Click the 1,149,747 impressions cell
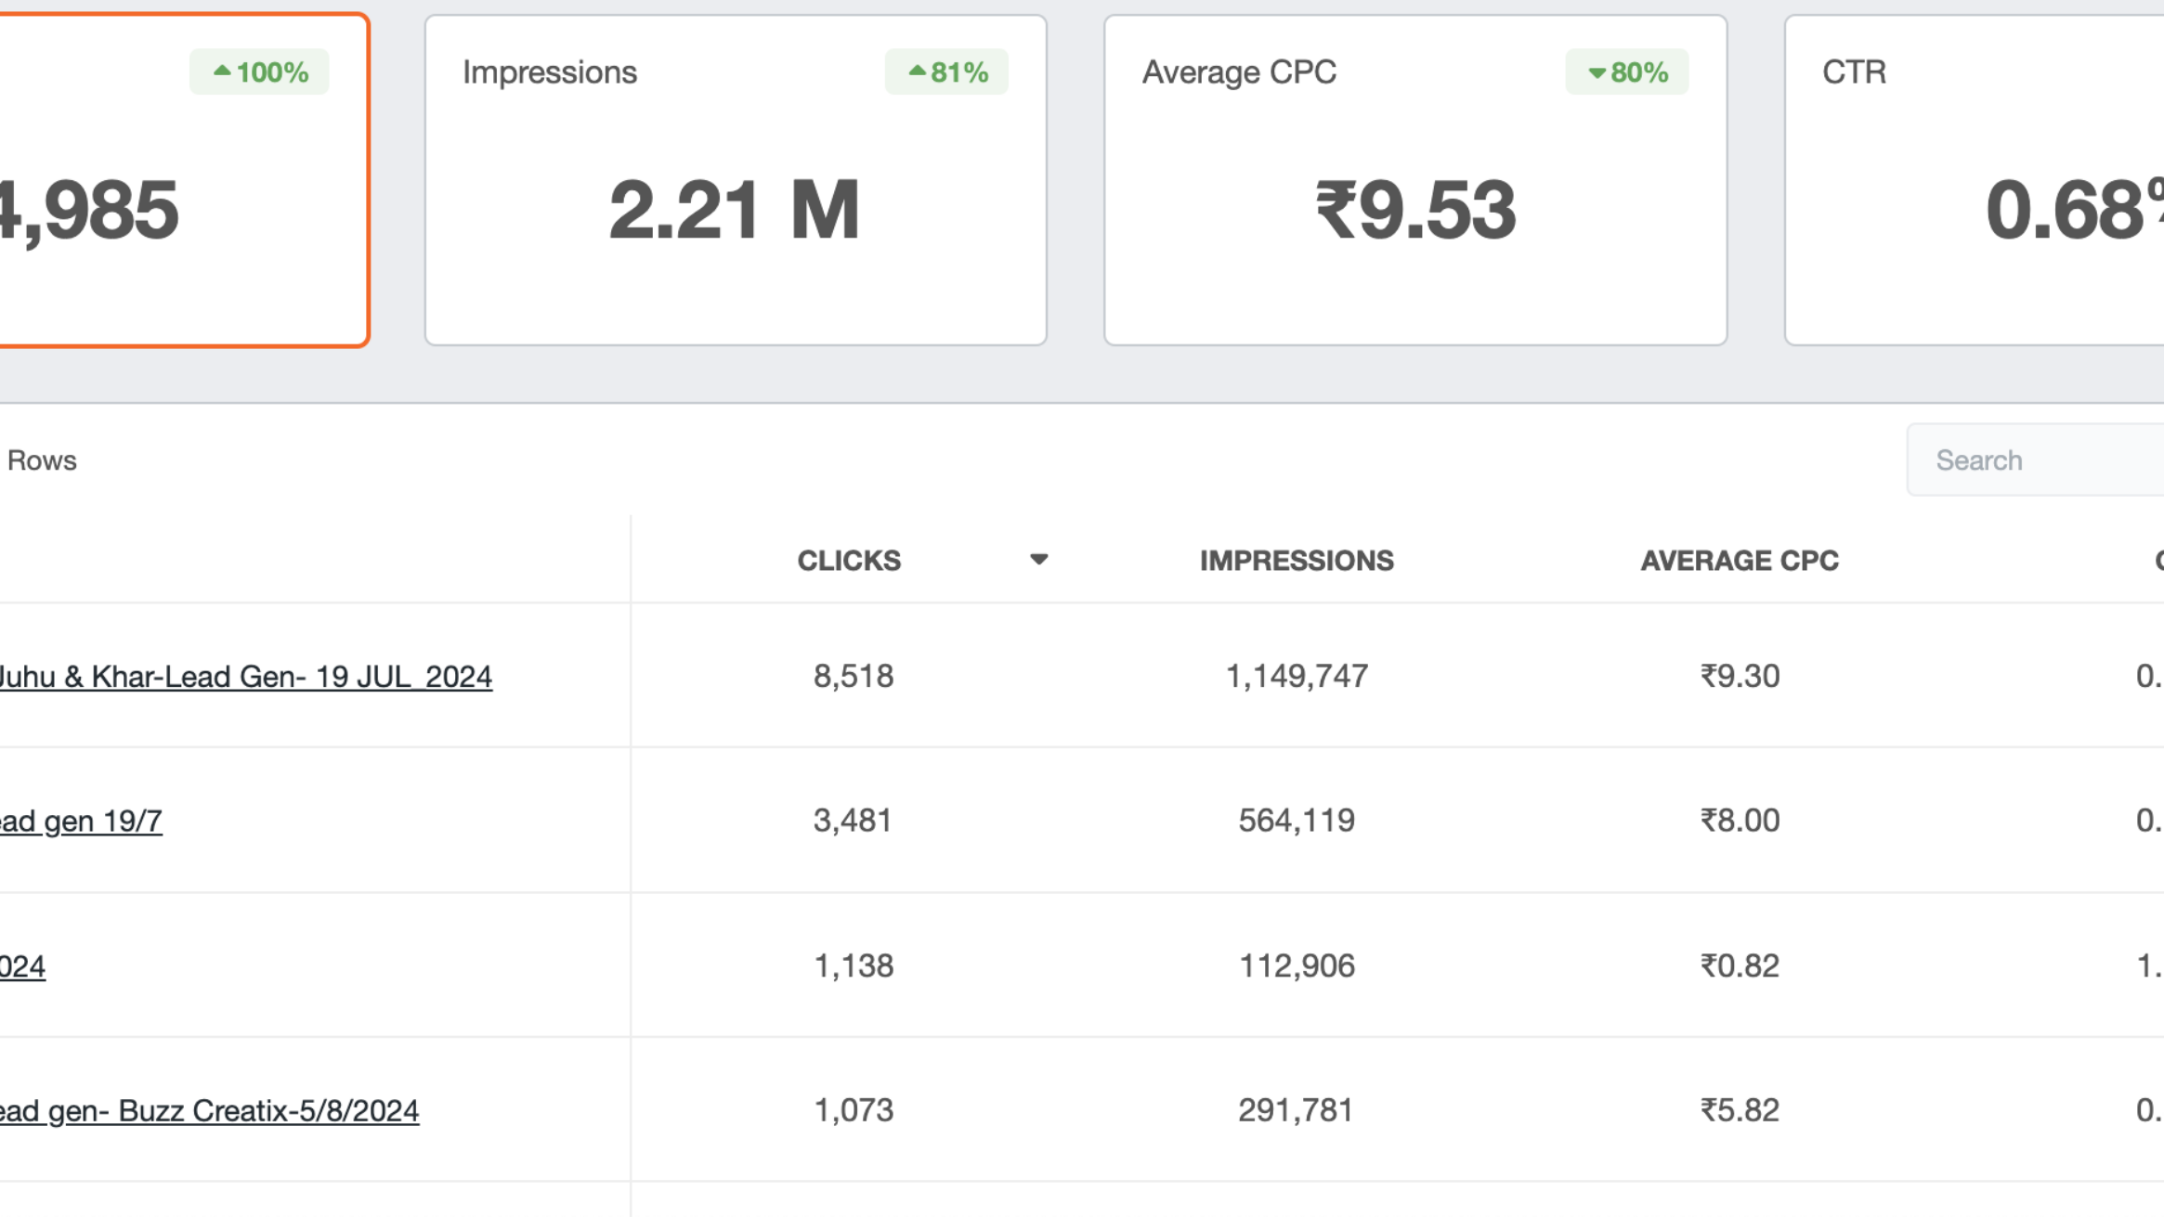The width and height of the screenshot is (2164, 1217). coord(1297,676)
